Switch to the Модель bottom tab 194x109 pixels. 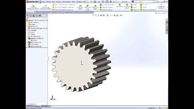pyautogui.click(x=37, y=106)
